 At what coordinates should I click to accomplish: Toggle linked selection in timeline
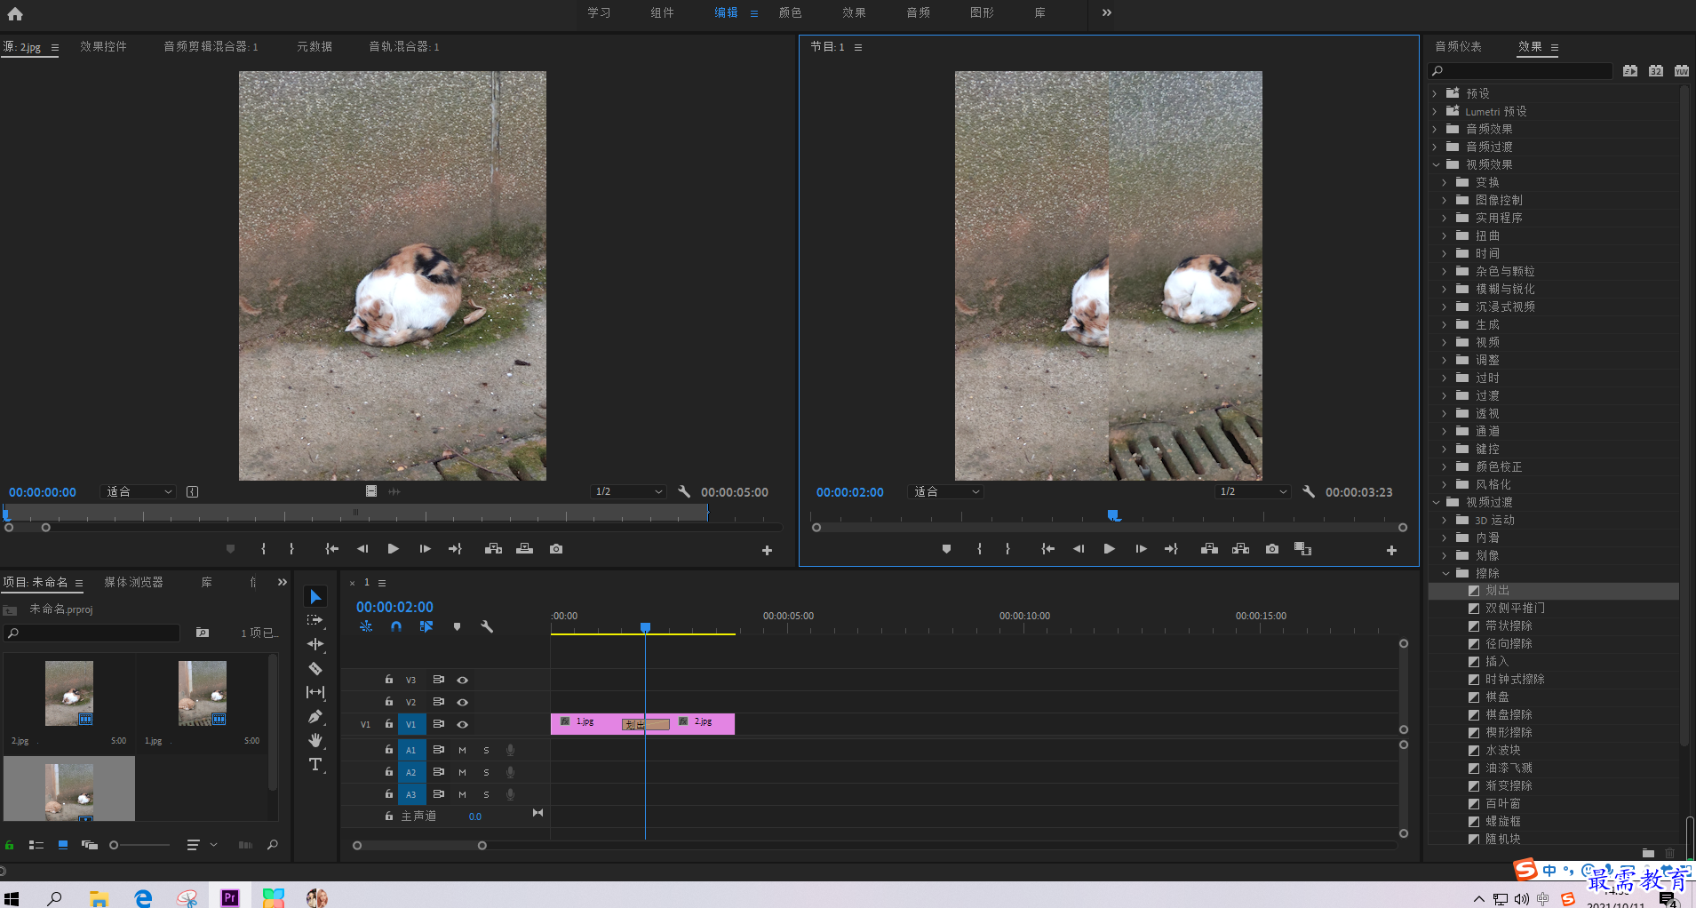(426, 626)
